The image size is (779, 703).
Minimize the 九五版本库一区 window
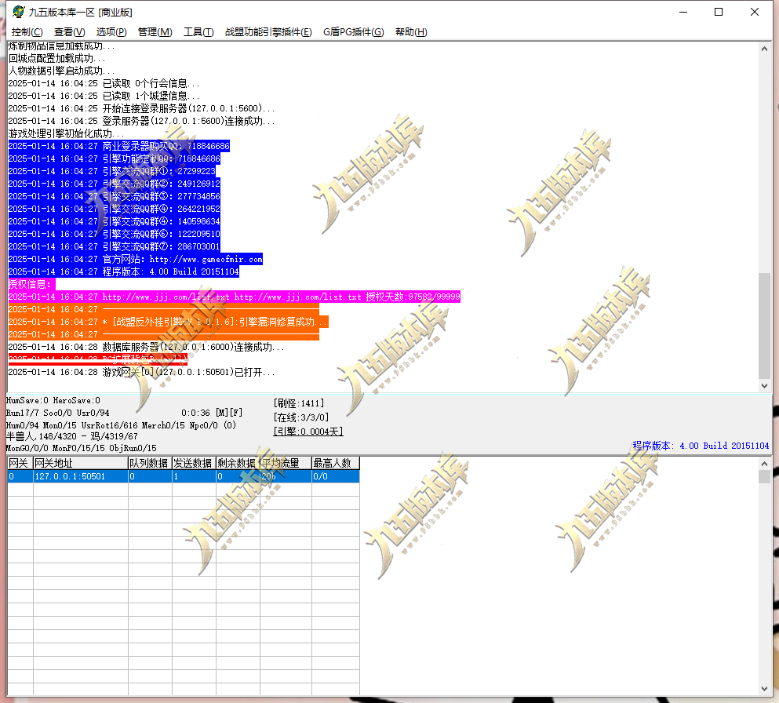[683, 12]
